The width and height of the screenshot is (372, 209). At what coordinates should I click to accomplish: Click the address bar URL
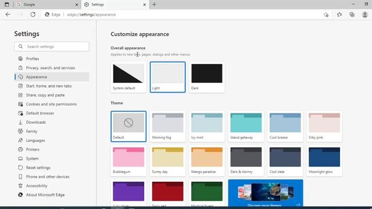(91, 15)
